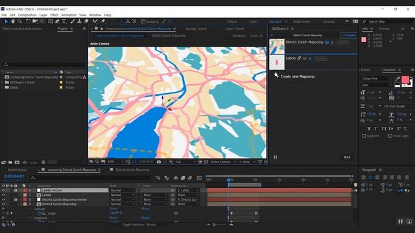Create a new folder in Project panel
Viewport: 415px width, 233px height.
(x=10, y=162)
